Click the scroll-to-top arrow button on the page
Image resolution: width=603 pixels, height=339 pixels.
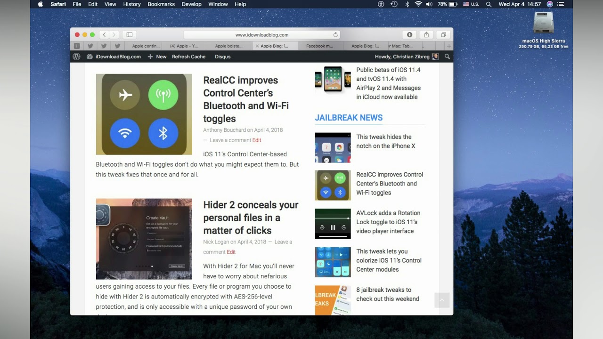point(442,300)
